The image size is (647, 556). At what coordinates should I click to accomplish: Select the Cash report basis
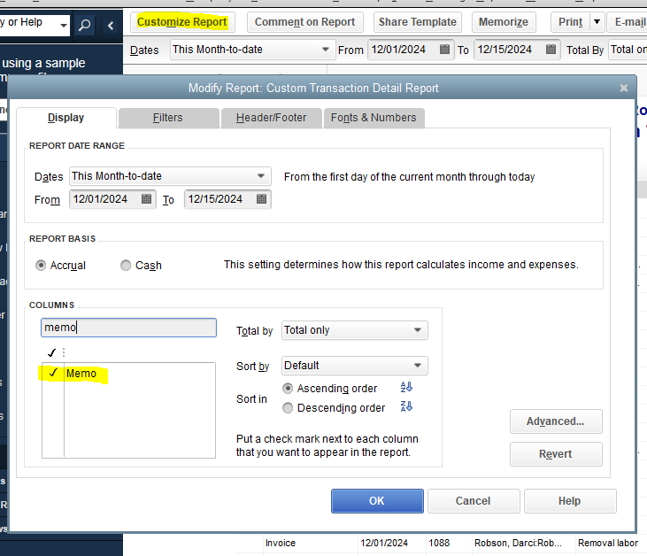coord(126,265)
